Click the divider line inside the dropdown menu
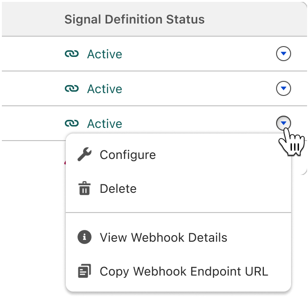Image resolution: width=308 pixels, height=300 pixels. (x=178, y=213)
